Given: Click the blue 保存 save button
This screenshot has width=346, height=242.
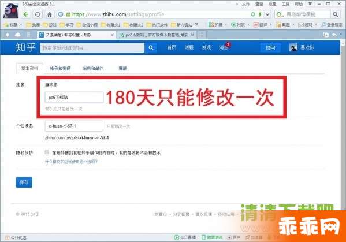Looking at the screenshot, I should 24,183.
